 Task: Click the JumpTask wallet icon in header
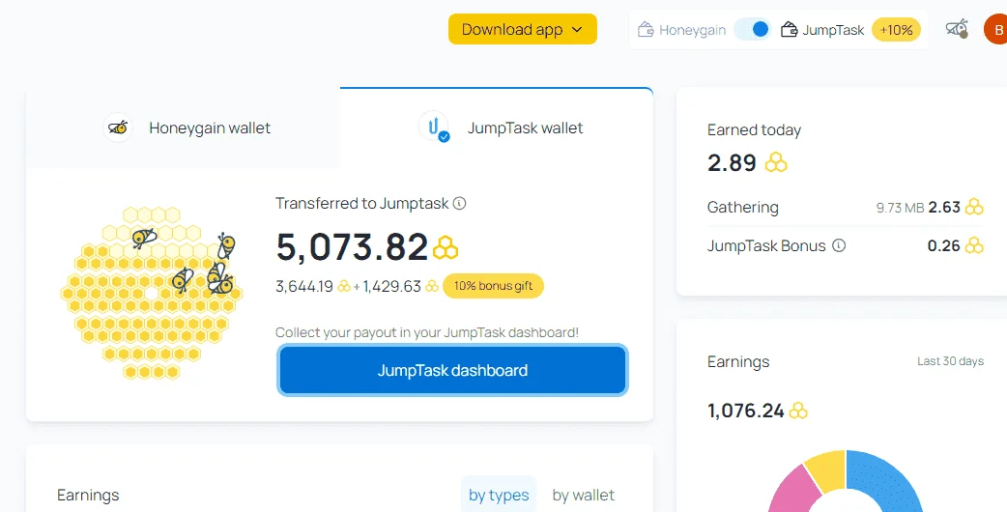tap(789, 30)
